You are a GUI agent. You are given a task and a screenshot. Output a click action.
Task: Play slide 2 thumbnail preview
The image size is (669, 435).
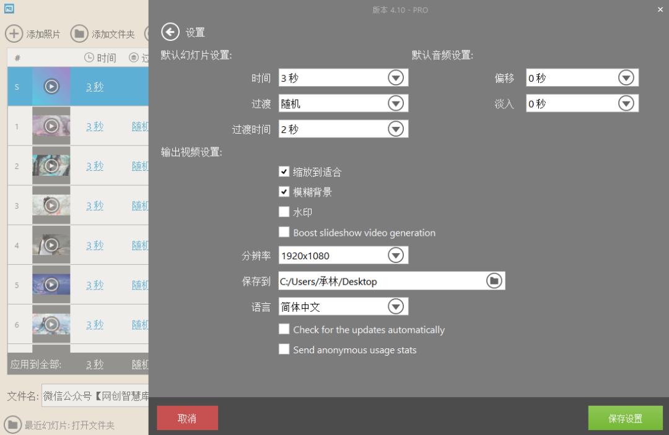click(51, 166)
